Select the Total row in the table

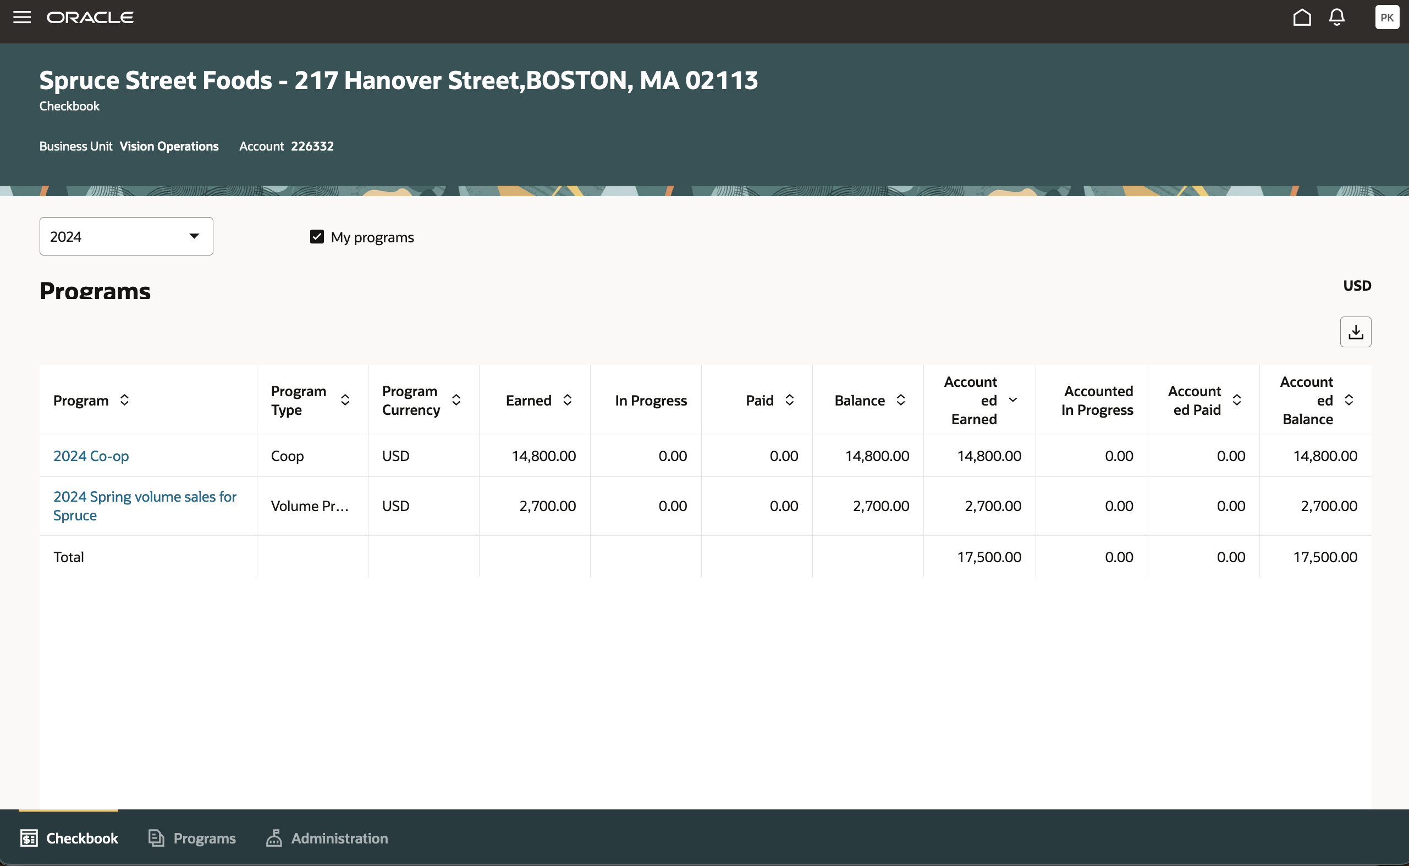click(x=69, y=556)
